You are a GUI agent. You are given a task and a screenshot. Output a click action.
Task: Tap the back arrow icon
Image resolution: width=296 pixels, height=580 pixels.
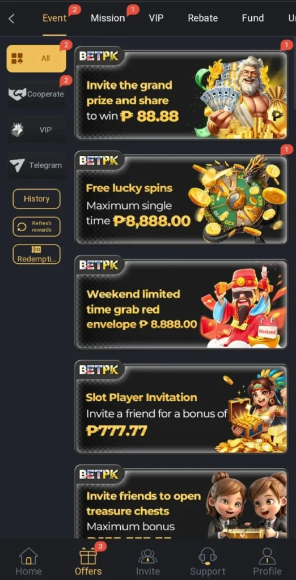(11, 19)
